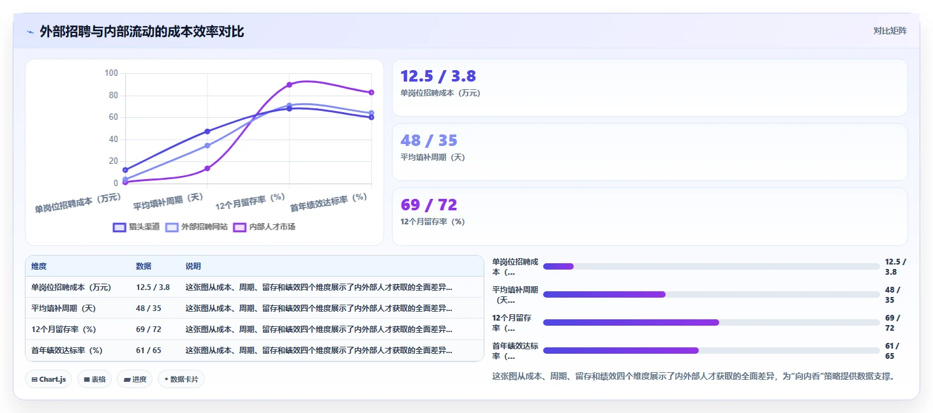Click the 数据卡片 chip
This screenshot has height=413, width=933.
click(x=181, y=379)
